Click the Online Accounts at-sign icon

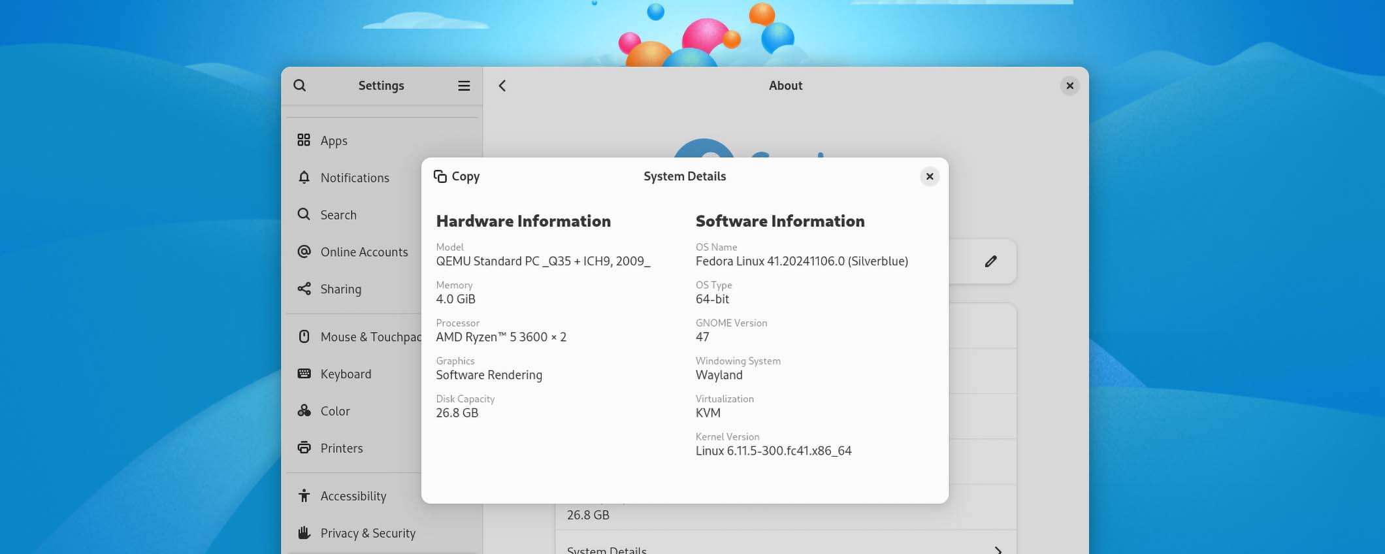pos(304,252)
